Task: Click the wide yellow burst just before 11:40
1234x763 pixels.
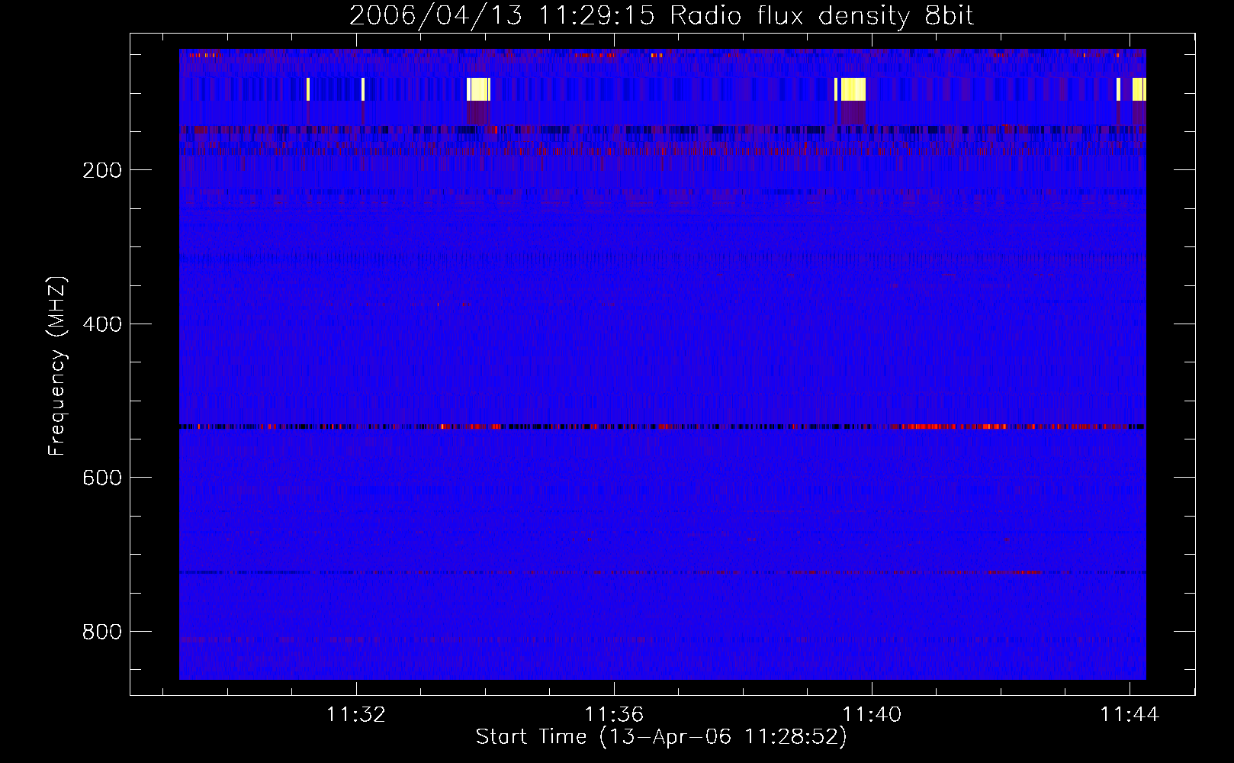Action: (853, 89)
